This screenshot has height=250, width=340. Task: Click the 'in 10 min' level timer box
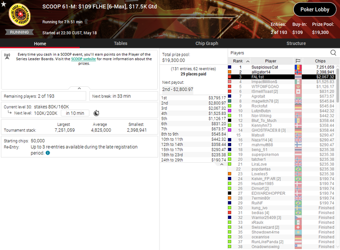[75, 113]
